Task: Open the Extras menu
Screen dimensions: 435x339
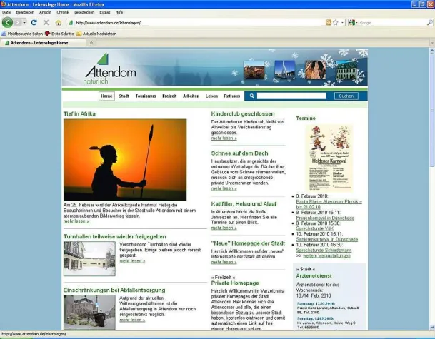Action: click(105, 12)
